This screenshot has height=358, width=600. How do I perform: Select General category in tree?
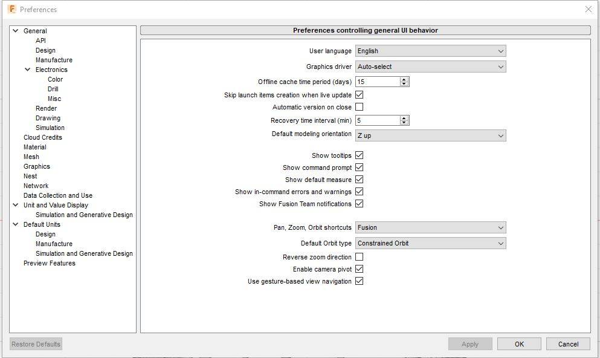point(35,31)
